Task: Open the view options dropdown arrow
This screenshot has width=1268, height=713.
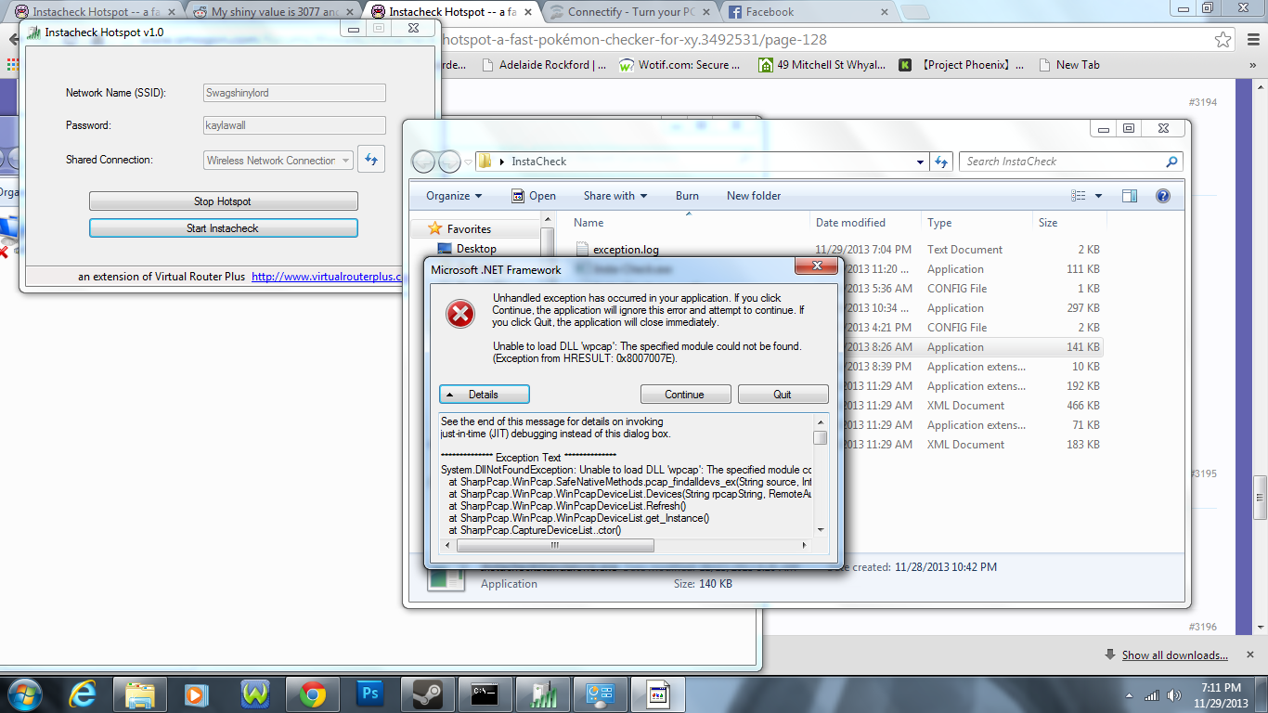Action: pos(1099,196)
